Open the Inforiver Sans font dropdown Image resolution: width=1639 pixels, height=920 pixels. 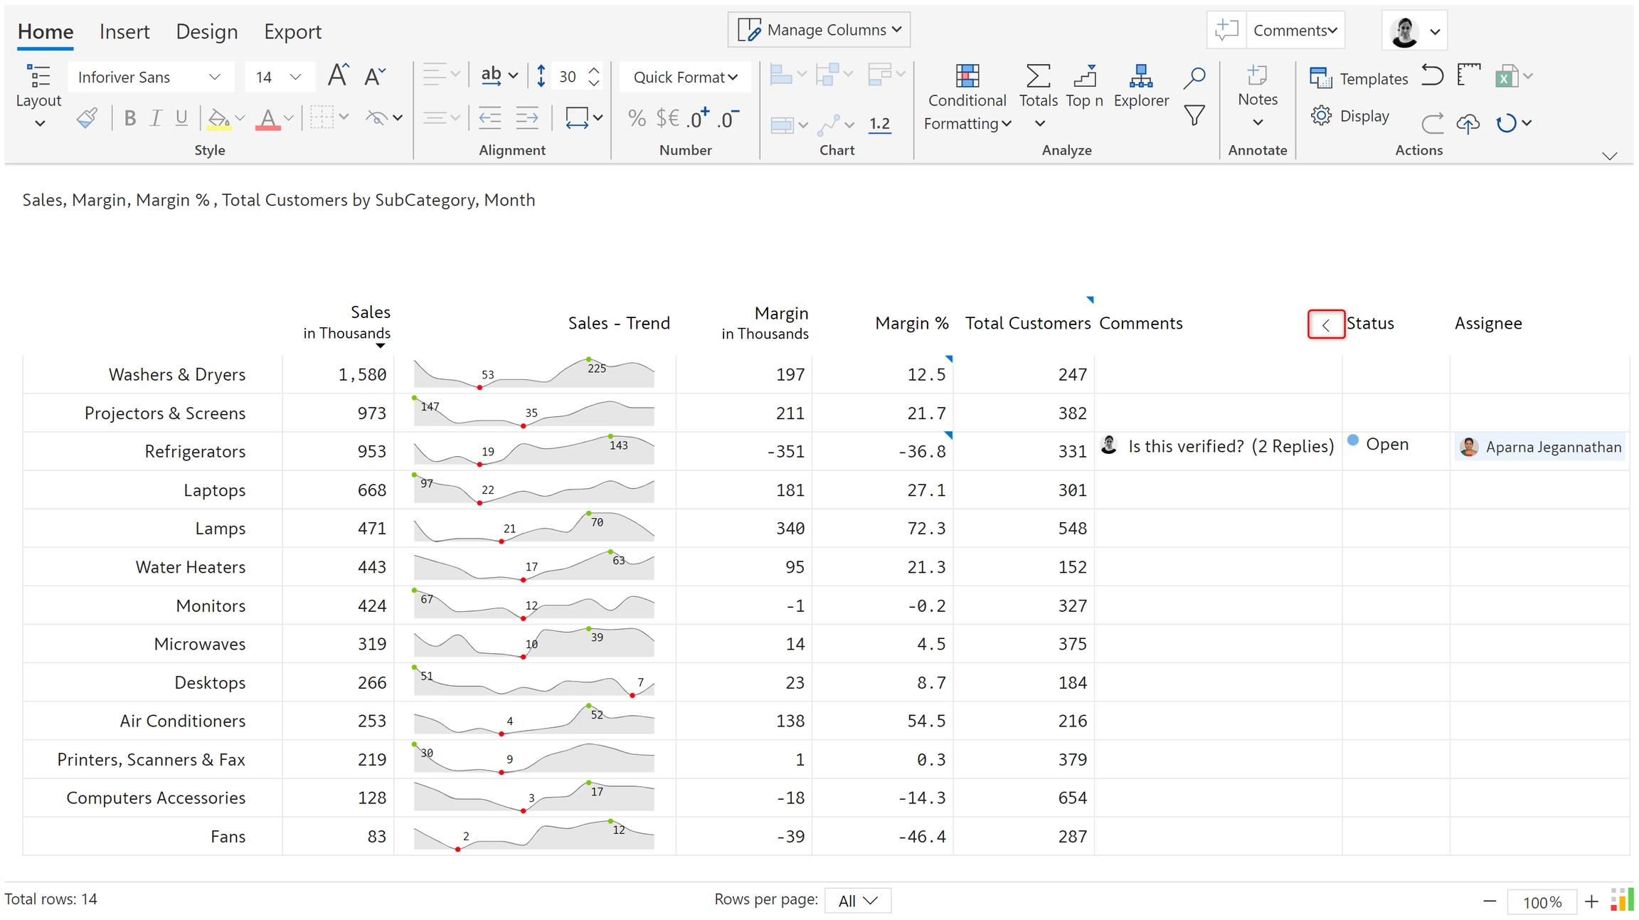150,77
